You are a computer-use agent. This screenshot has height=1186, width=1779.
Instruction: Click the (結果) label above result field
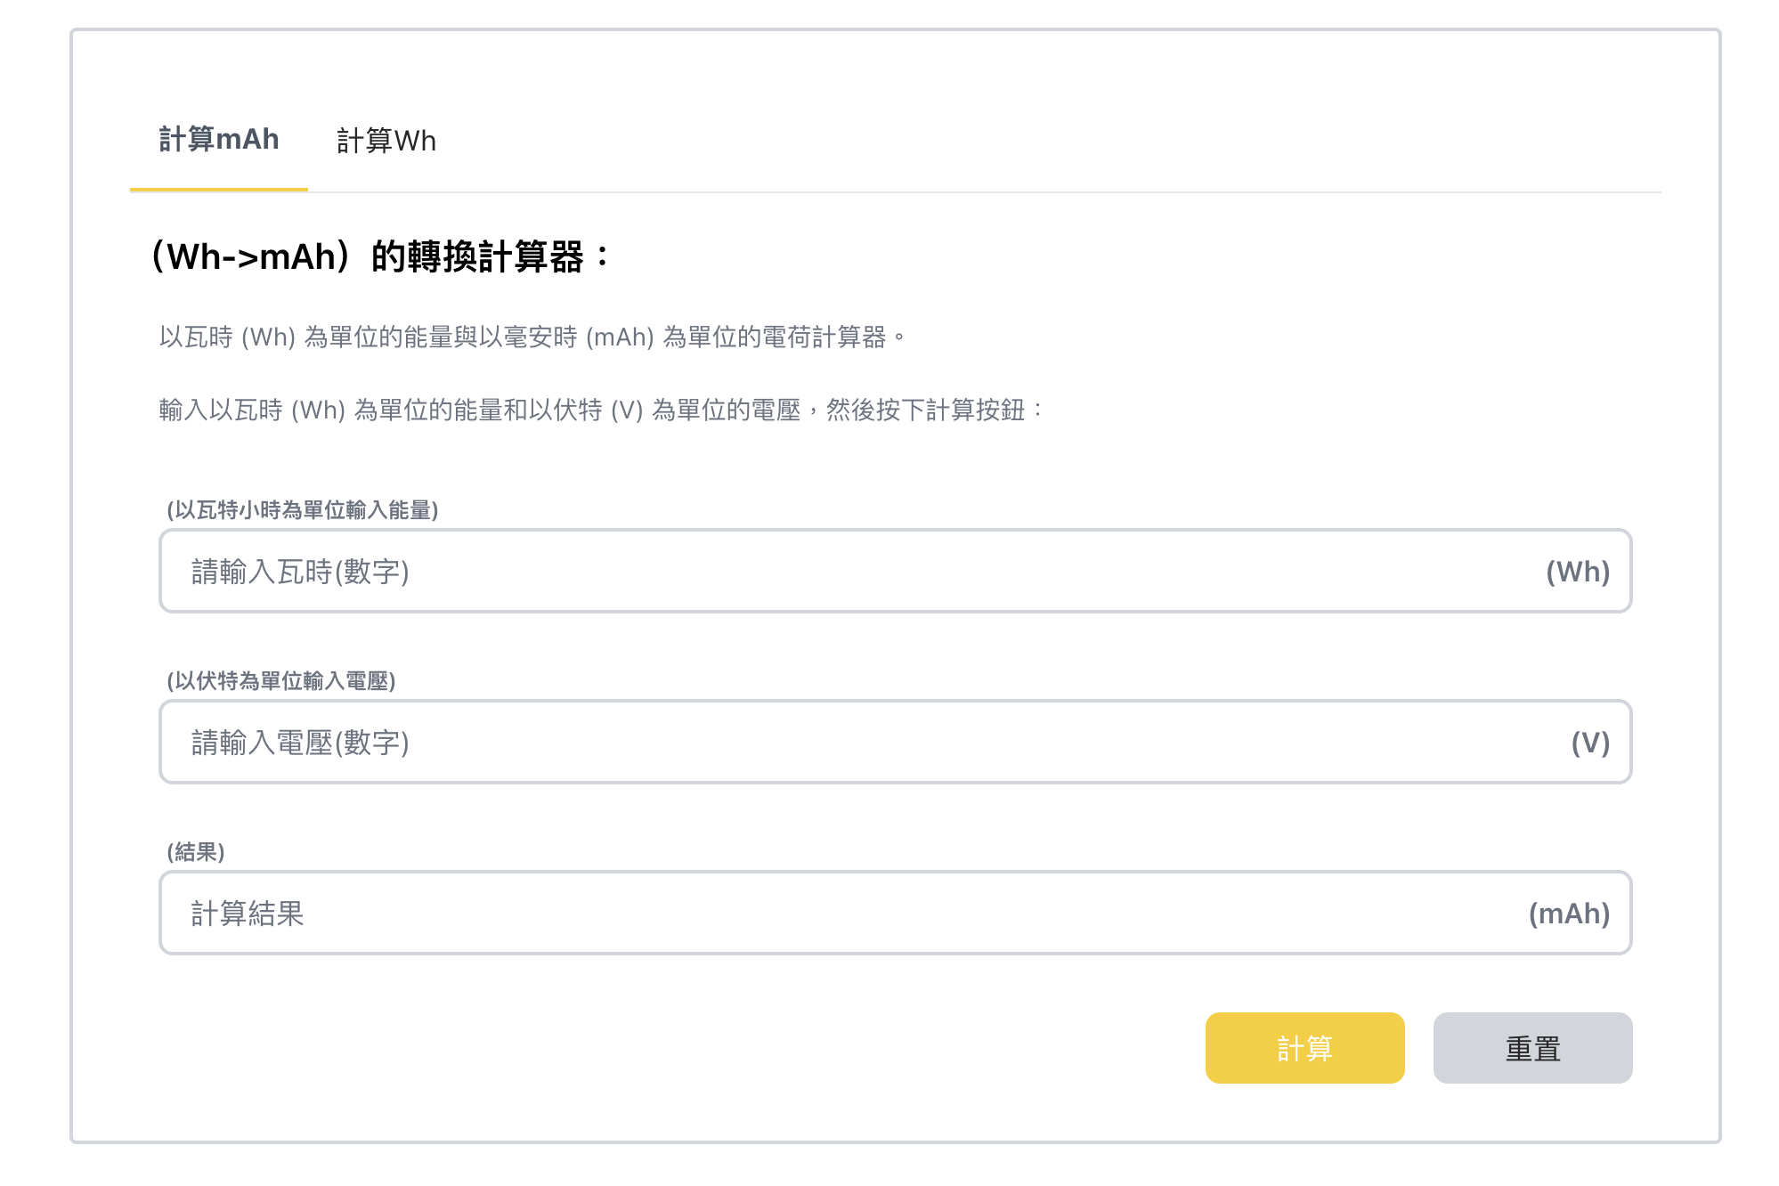pos(196,852)
